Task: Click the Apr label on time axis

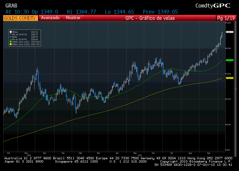Action: coord(117,153)
